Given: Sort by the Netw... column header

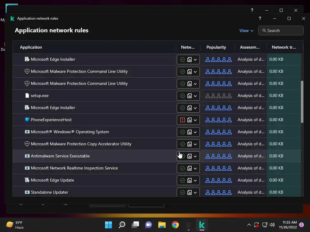Looking at the screenshot, I should pos(188,47).
